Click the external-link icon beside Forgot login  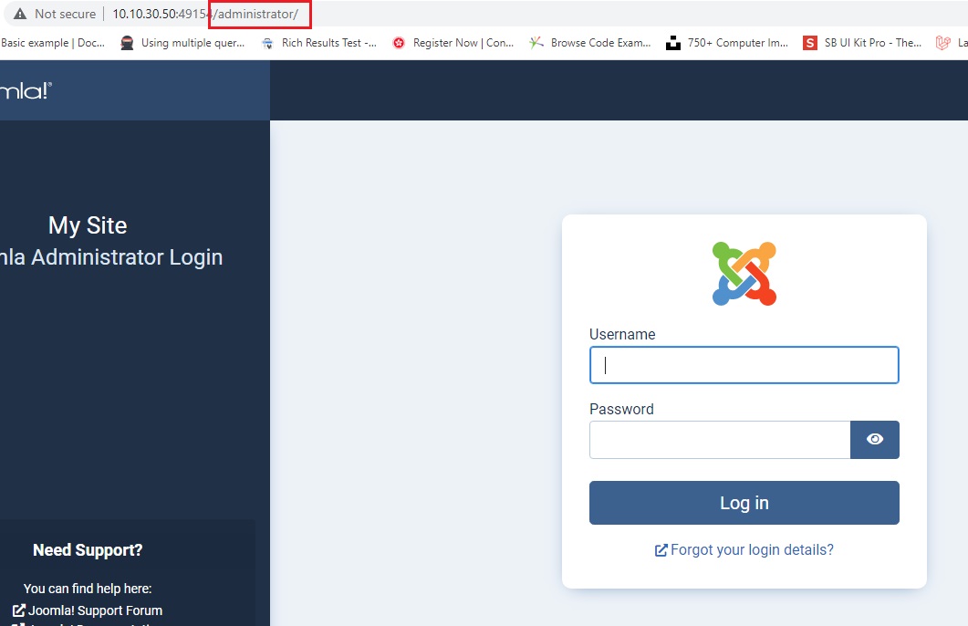coord(661,550)
